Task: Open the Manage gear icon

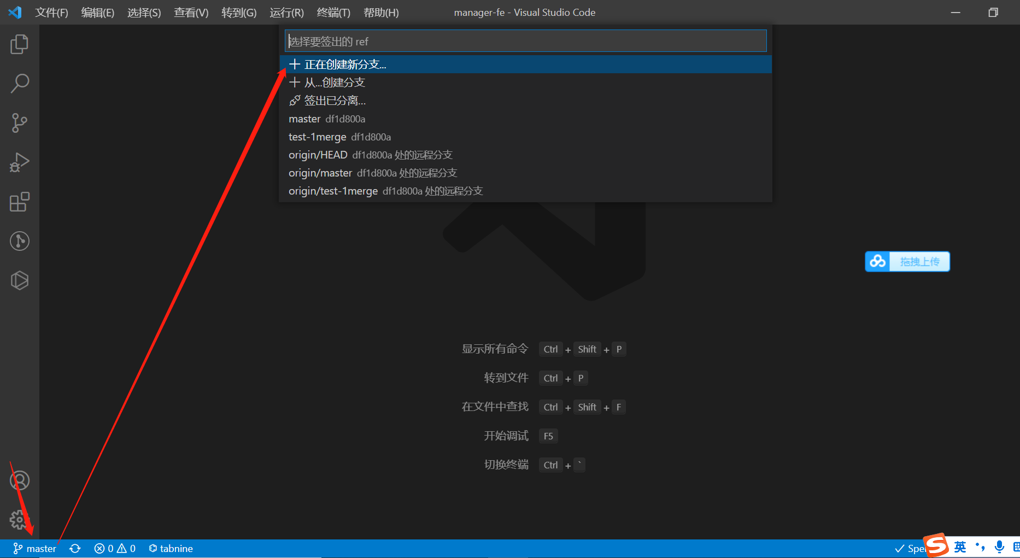Action: coord(20,520)
